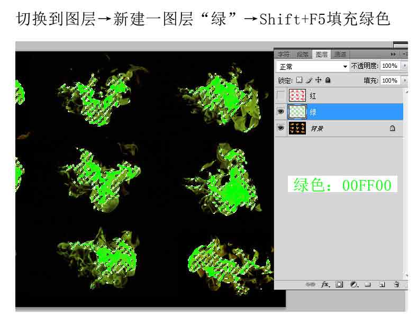417x315 pixels.
Task: Select the 背景 layer thumbnail
Action: pyautogui.click(x=297, y=128)
